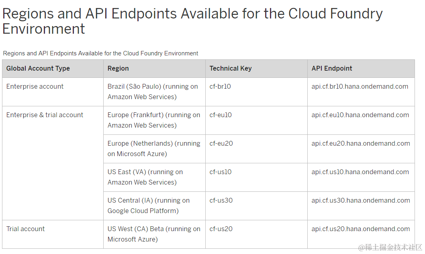
Task: Click the api.cf.us30.hana.ondemand.com endpoint
Action: coord(361,200)
